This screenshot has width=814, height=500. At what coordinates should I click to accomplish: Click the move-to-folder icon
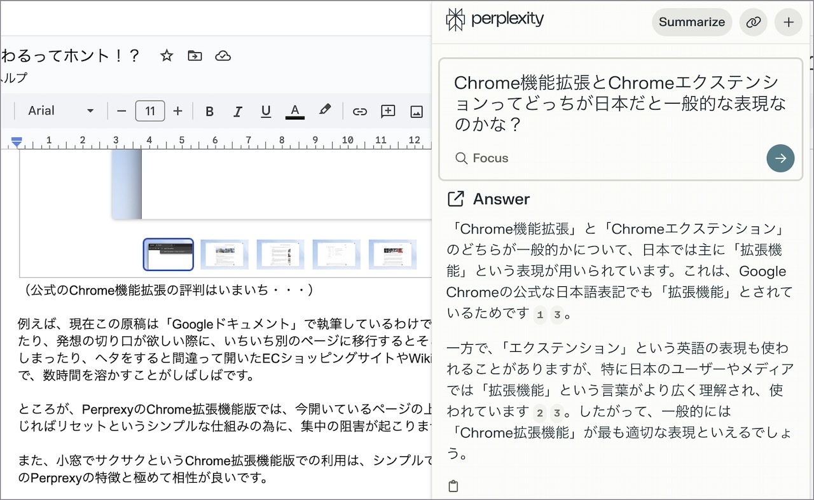click(x=195, y=56)
